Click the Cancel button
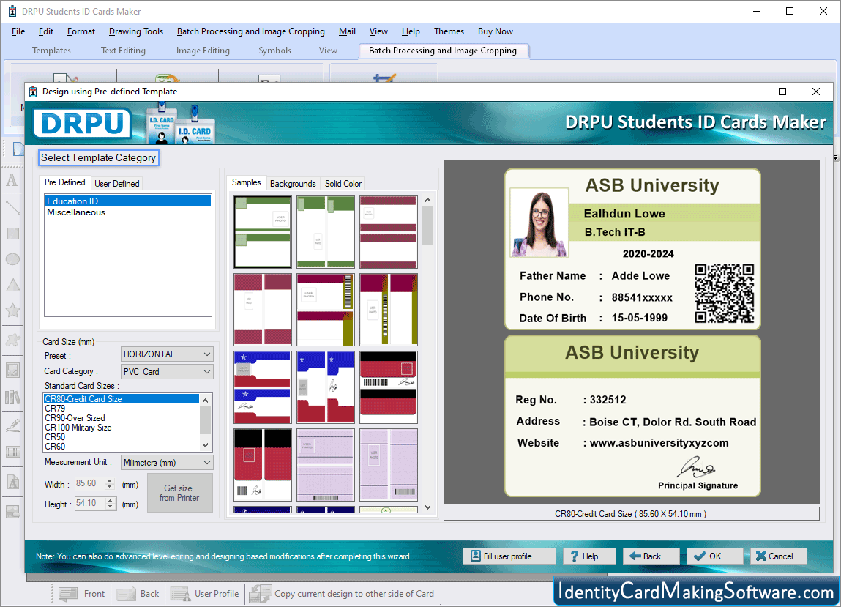Viewport: 841px width, 607px height. click(779, 556)
